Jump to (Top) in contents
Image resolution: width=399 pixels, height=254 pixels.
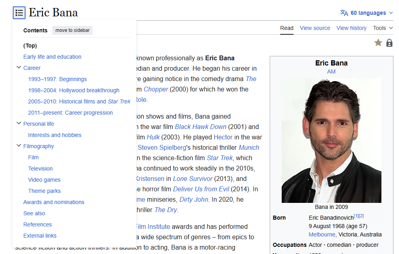coord(30,46)
